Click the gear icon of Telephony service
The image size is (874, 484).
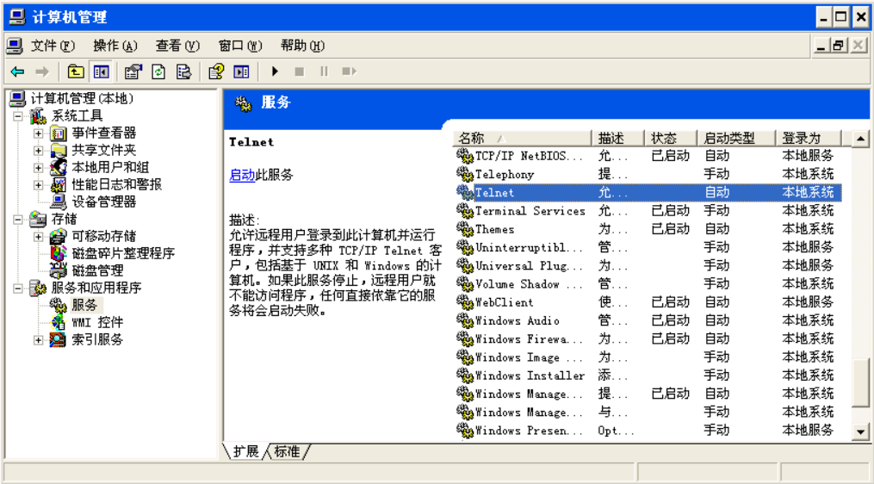tap(465, 174)
